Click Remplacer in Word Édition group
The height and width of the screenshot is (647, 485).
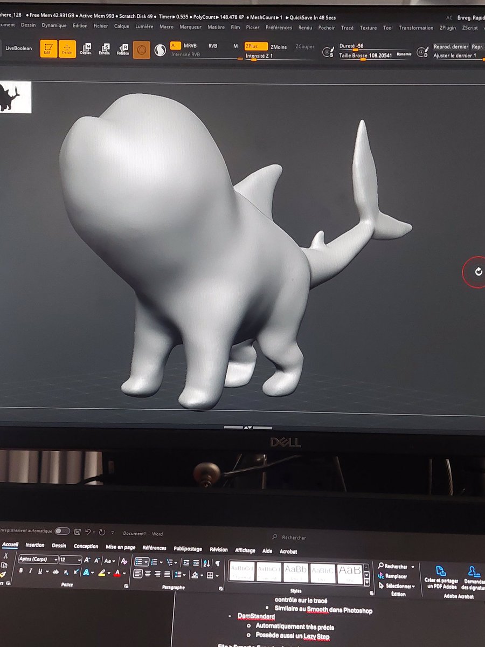pos(392,576)
